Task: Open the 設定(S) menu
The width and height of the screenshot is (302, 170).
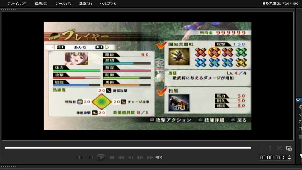Action: pos(86,3)
